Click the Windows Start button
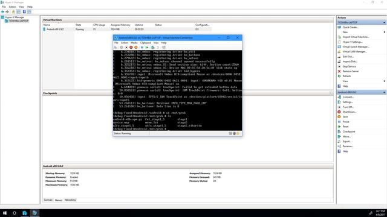The width and height of the screenshot is (387, 217). click(x=5, y=213)
